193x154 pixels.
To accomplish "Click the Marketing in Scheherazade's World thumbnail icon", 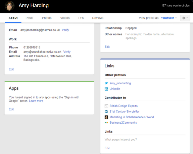I will pos(106,117).
